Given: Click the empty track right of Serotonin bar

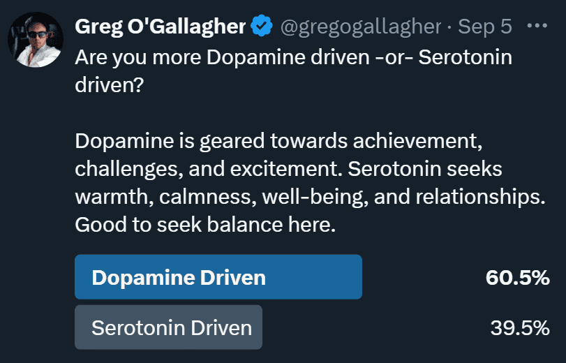Looking at the screenshot, I should (x=375, y=327).
